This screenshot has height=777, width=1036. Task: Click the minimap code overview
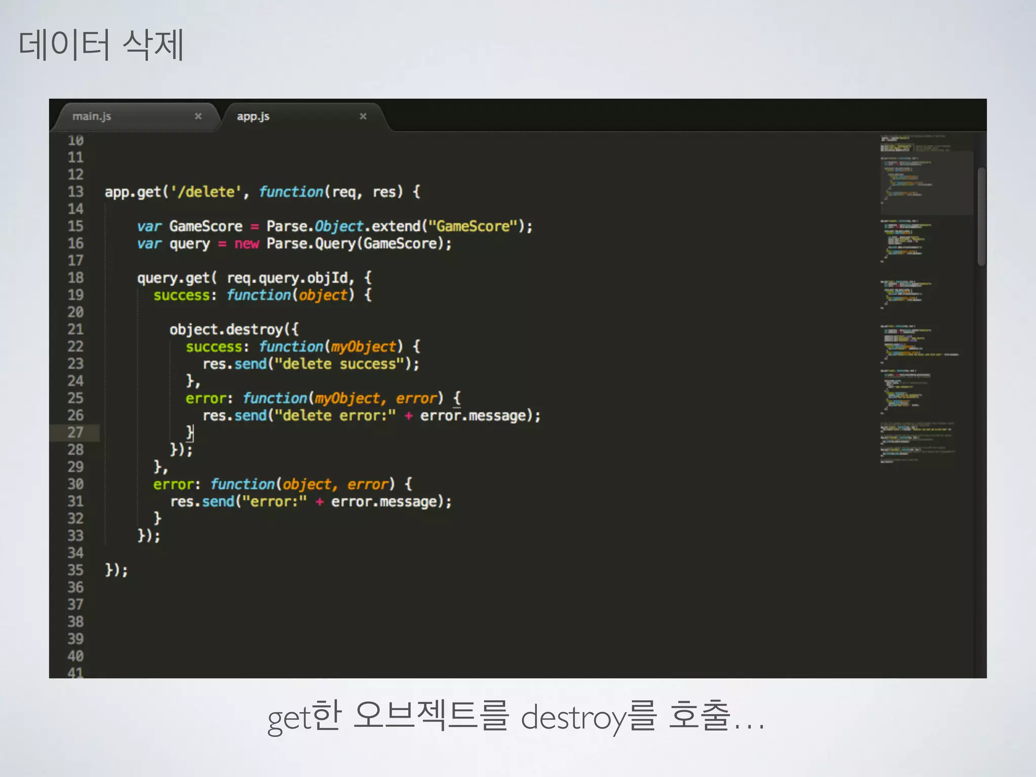[x=926, y=298]
